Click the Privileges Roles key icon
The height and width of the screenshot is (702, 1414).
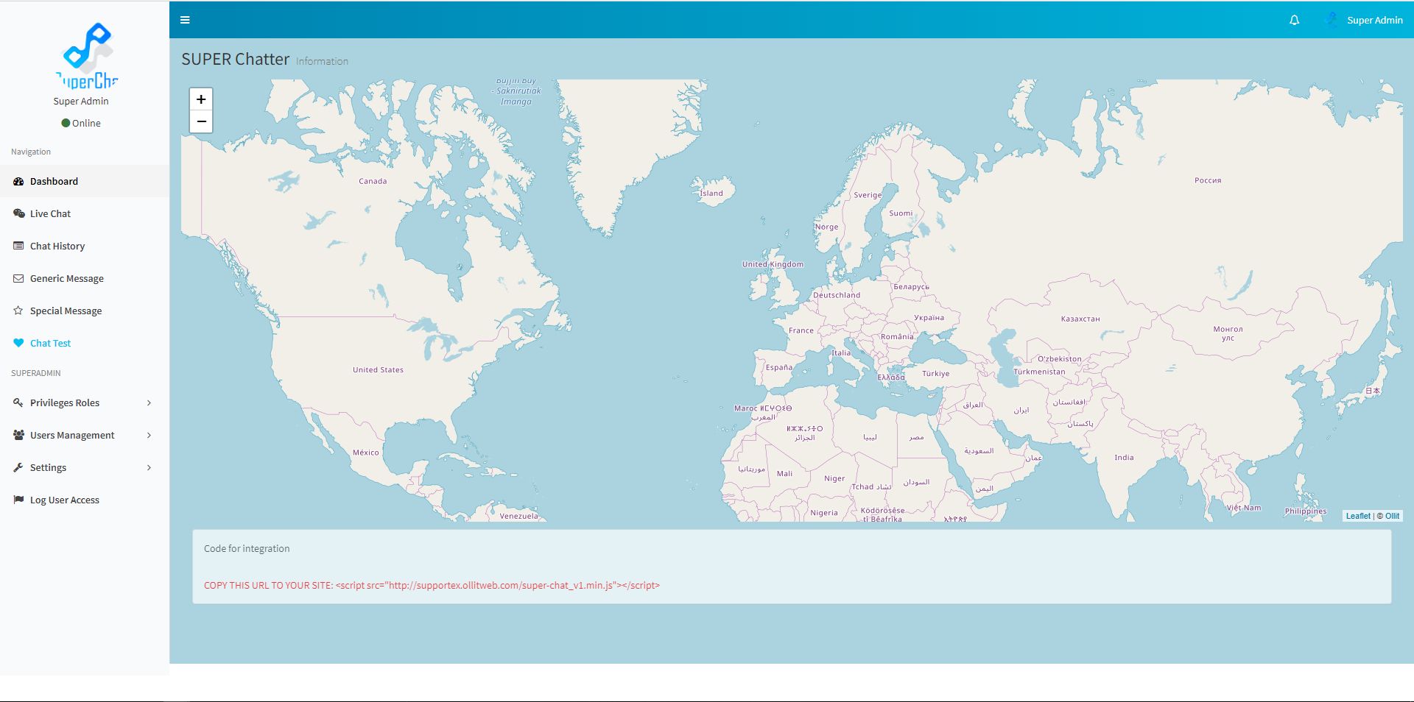(x=18, y=403)
